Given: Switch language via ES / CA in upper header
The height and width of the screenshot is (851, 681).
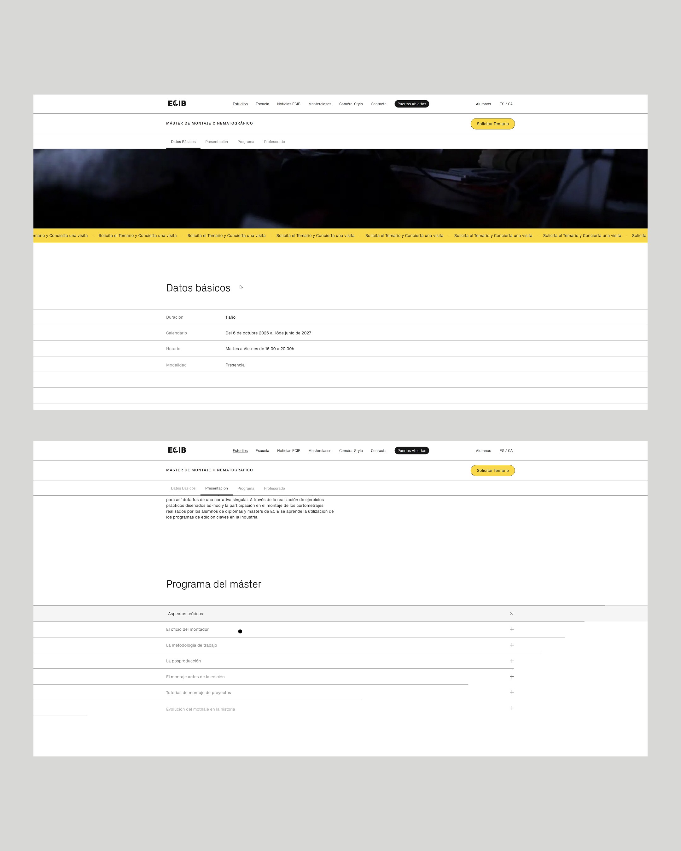Looking at the screenshot, I should (506, 104).
